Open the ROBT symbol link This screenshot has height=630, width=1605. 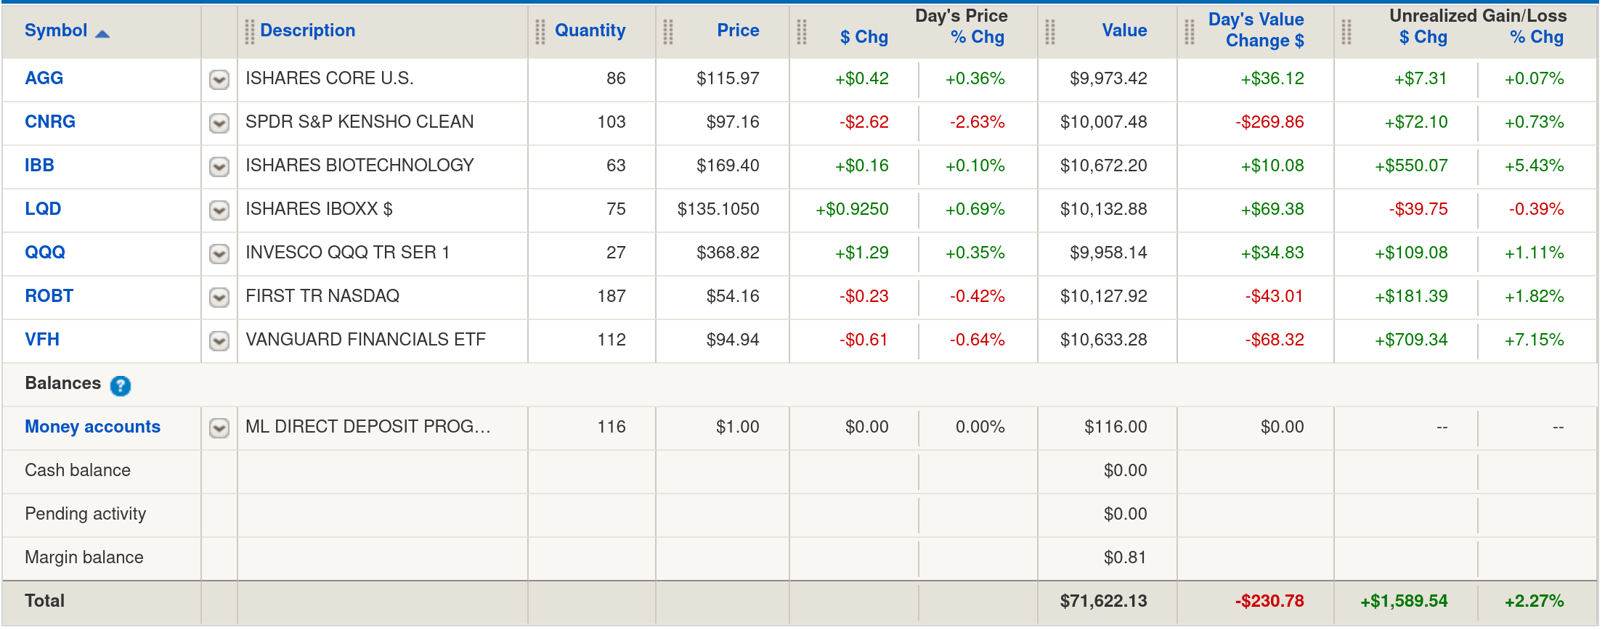click(x=49, y=296)
